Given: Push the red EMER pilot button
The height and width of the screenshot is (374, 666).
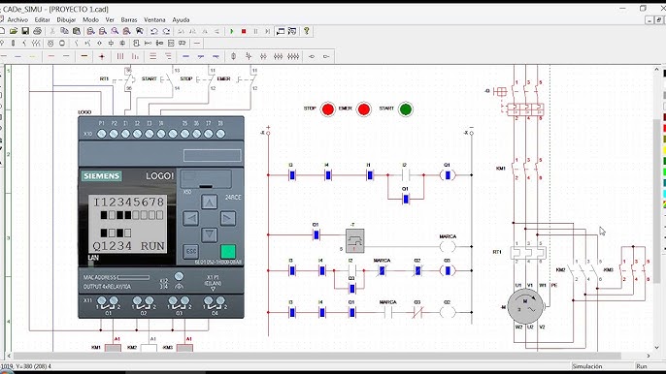Looking at the screenshot, I should pos(364,109).
